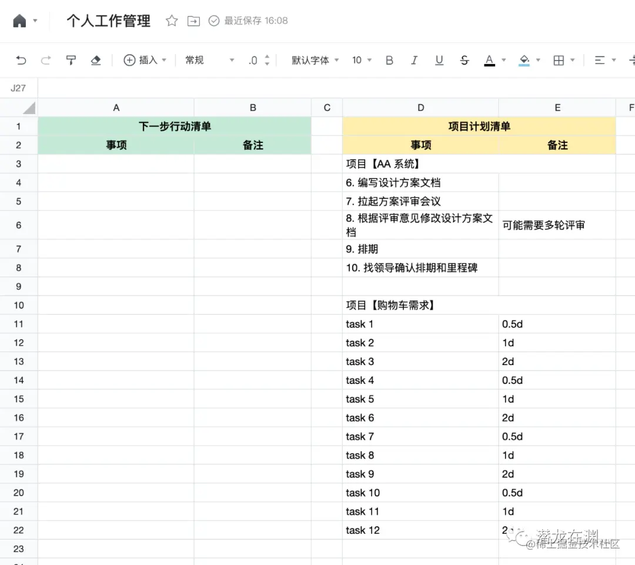Click the Clear Format eraser icon
Screen dimensions: 635x565
pyautogui.click(x=95, y=60)
